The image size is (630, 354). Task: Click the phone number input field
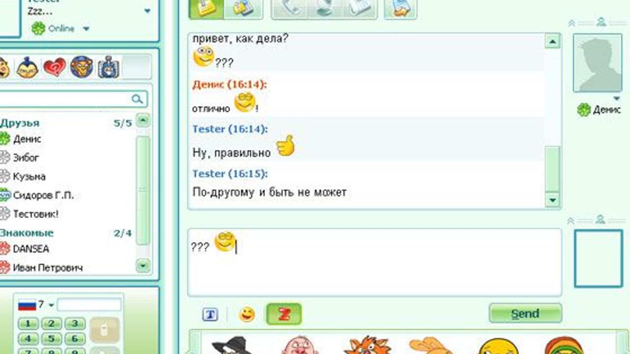(x=89, y=305)
